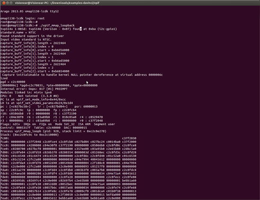Click the capture_buff_info[1].index line
Viewport: 260px width, 200px height.
[27, 57]
